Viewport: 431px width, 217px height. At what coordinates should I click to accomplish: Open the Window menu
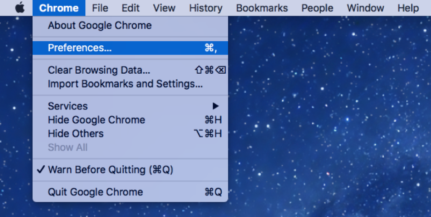tap(365, 8)
